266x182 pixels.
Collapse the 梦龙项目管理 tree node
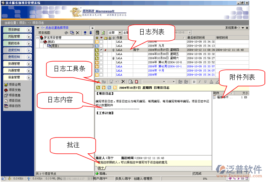click(x=38, y=38)
